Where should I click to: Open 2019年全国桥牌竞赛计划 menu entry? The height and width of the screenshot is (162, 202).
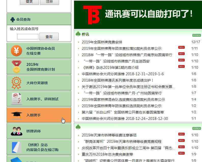point(39,67)
